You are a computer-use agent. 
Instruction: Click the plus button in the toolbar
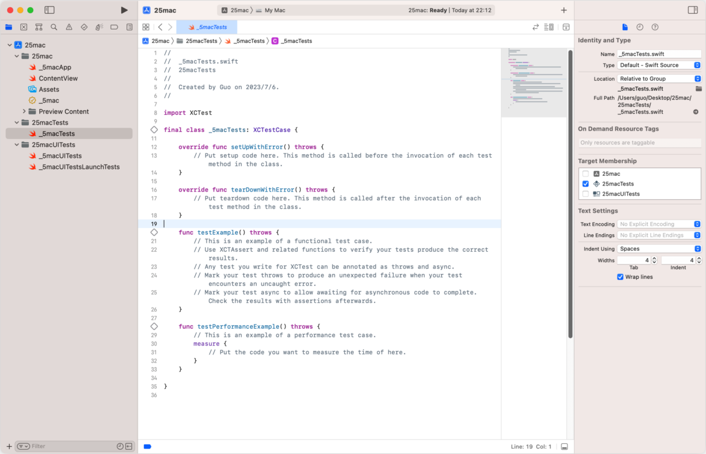564,10
